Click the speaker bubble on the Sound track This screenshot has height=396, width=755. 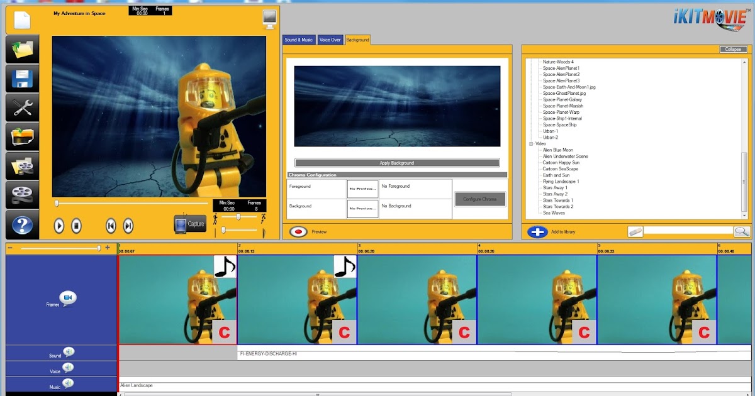[x=69, y=352]
